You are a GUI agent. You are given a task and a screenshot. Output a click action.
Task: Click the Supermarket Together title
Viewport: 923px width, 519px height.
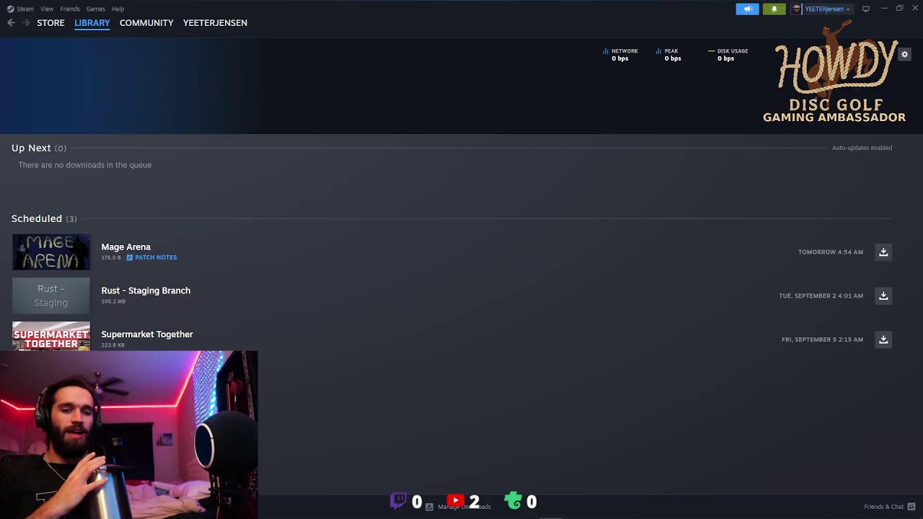coord(147,334)
